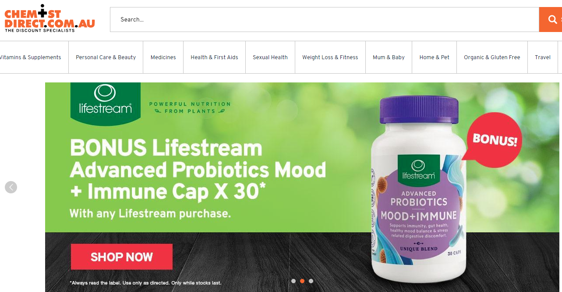Select the active orange carousel dot
This screenshot has width=562, height=292.
(x=302, y=281)
